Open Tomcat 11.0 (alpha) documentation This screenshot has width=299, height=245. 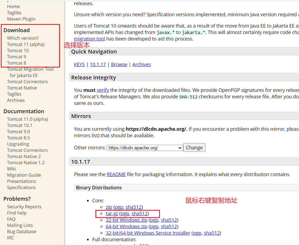28,119
